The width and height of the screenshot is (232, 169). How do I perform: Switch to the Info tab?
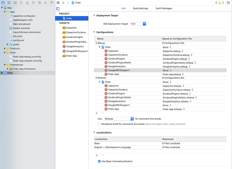123,8
